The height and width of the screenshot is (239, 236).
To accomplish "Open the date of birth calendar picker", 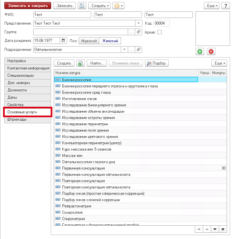I will click(63, 41).
